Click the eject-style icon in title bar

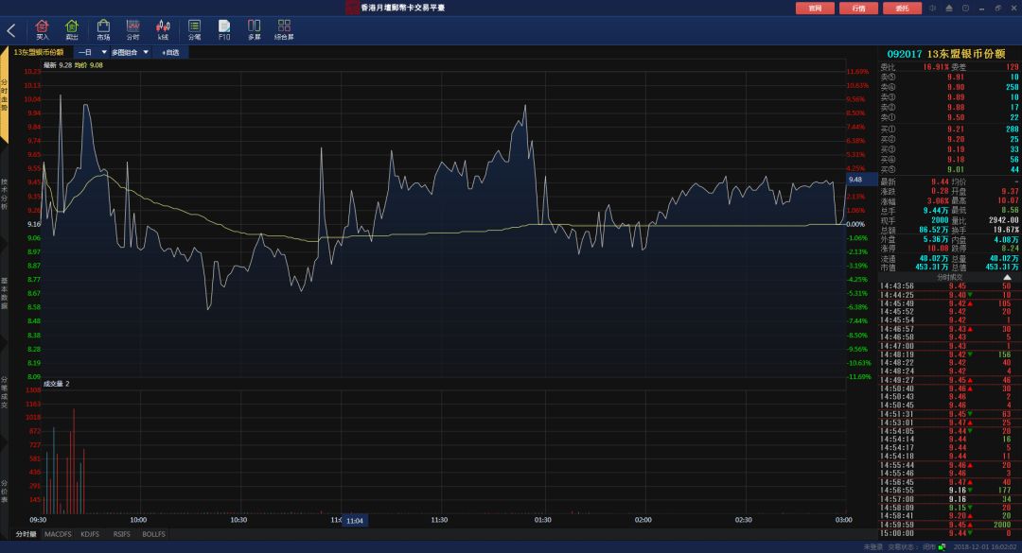pyautogui.click(x=949, y=8)
